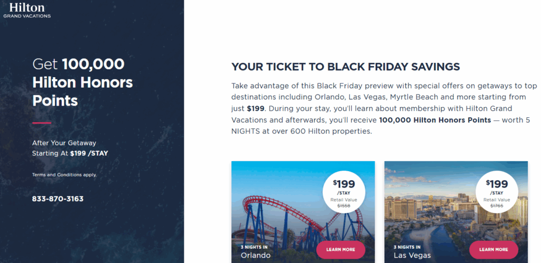
Task: Click the 'Your Ticket to Black Friday Savings' heading
Action: click(x=346, y=67)
